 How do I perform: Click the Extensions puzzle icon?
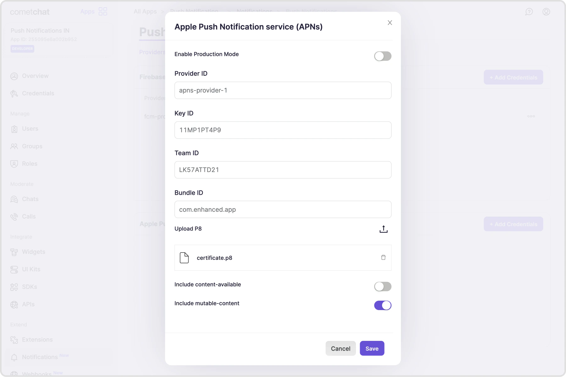point(14,340)
